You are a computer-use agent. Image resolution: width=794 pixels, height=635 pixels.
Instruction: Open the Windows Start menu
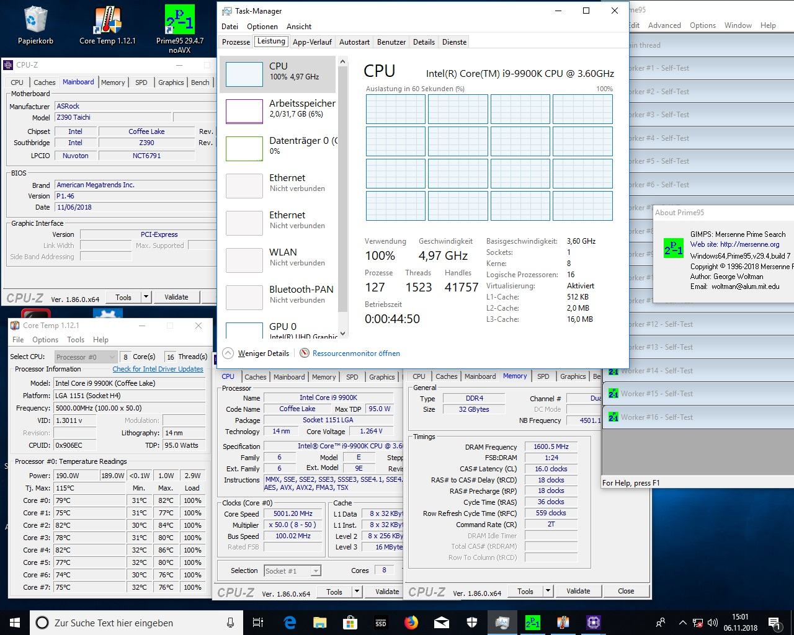pyautogui.click(x=14, y=623)
